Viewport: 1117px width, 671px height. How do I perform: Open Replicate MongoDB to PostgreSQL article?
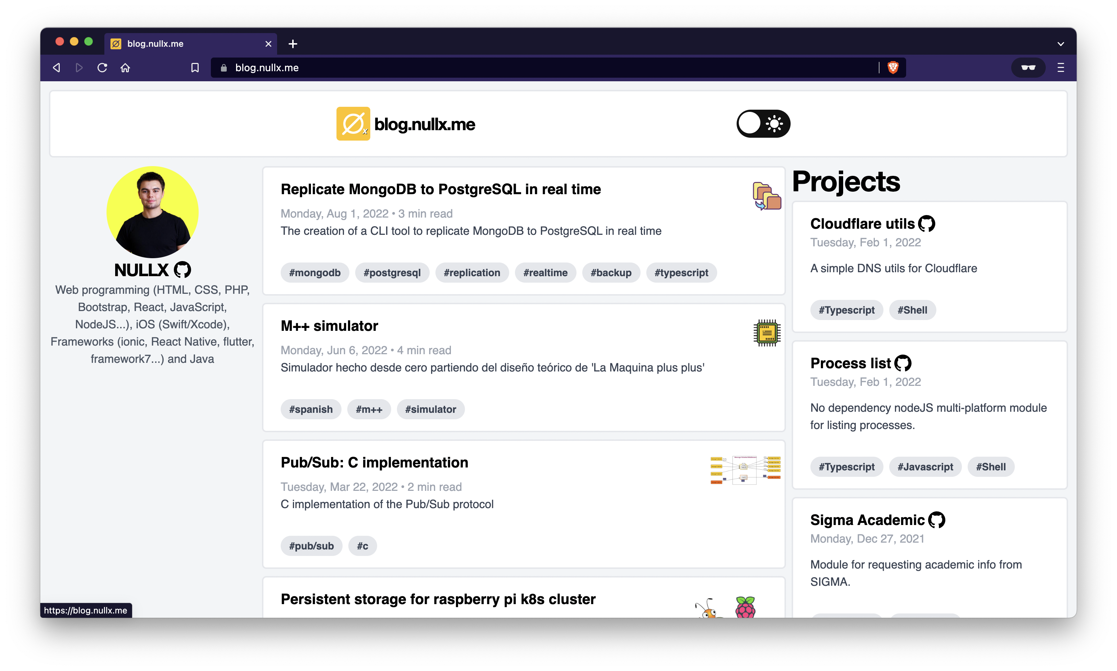[x=440, y=190]
